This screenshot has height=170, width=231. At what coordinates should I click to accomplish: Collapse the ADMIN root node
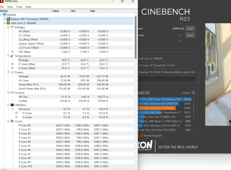coord(1,15)
